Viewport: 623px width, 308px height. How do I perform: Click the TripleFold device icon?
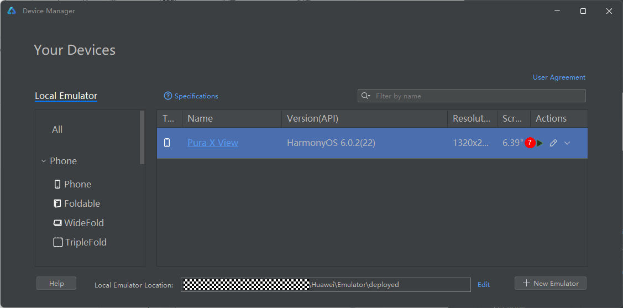pyautogui.click(x=58, y=242)
